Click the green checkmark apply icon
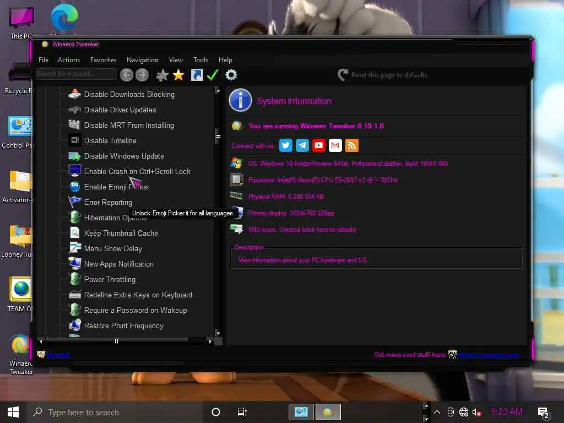Viewport: 564px width, 423px height. (x=213, y=75)
